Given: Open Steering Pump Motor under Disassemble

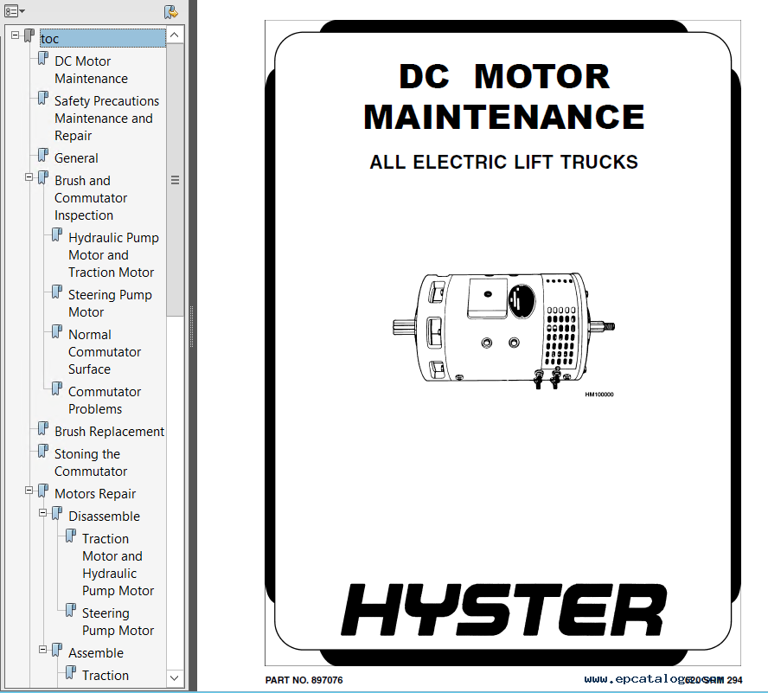Looking at the screenshot, I should point(118,621).
